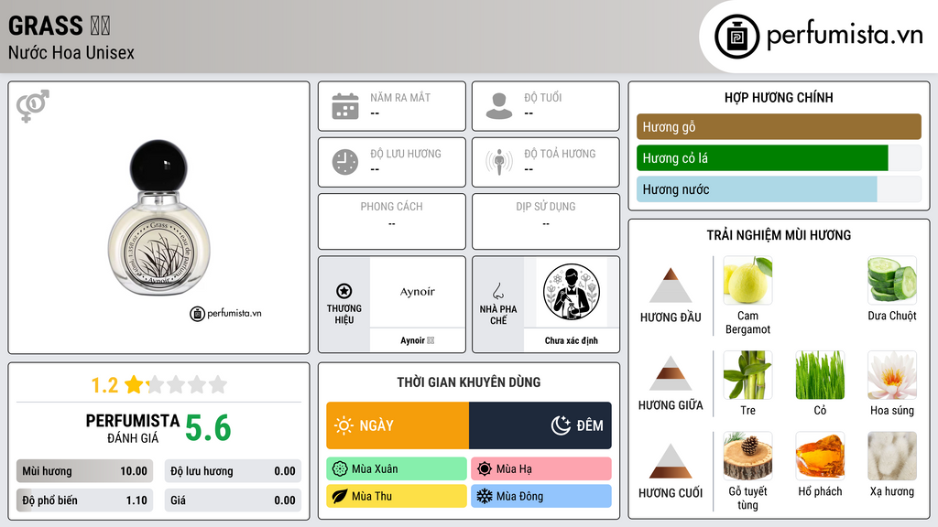Click the perfumista.vn bottle logo icon

tap(736, 37)
